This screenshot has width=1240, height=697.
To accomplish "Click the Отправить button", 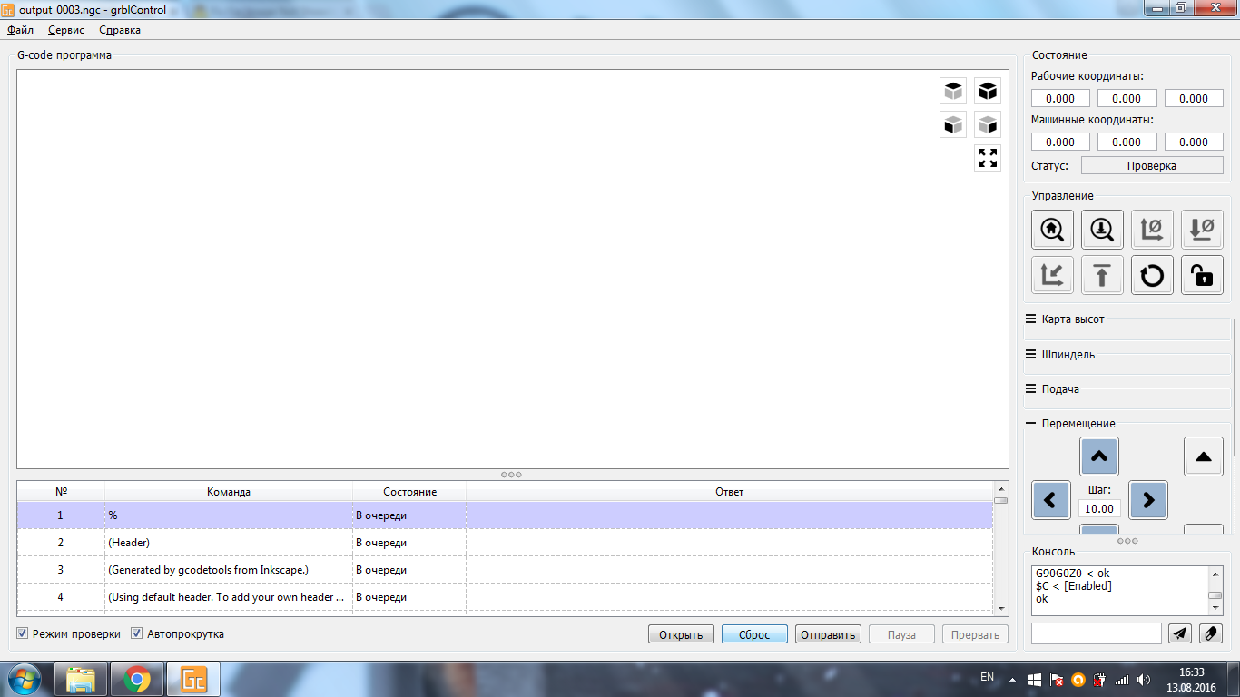I will coord(828,634).
